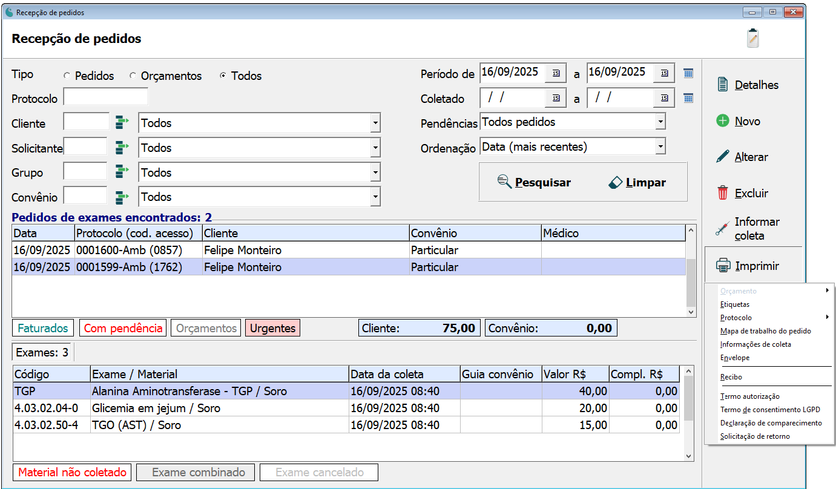This screenshot has width=836, height=489.
Task: Click Grupo lookup icon
Action: point(123,172)
